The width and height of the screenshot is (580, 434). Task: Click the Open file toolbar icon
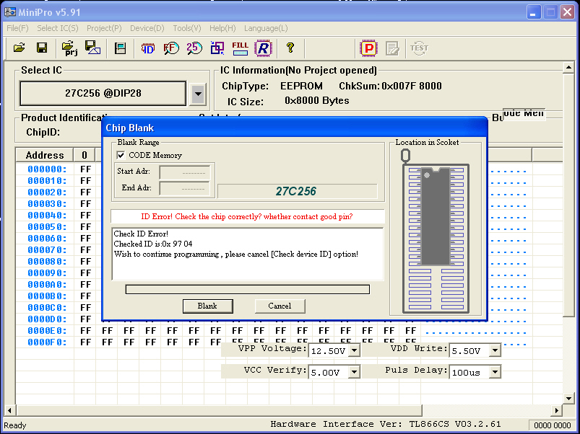[x=20, y=48]
